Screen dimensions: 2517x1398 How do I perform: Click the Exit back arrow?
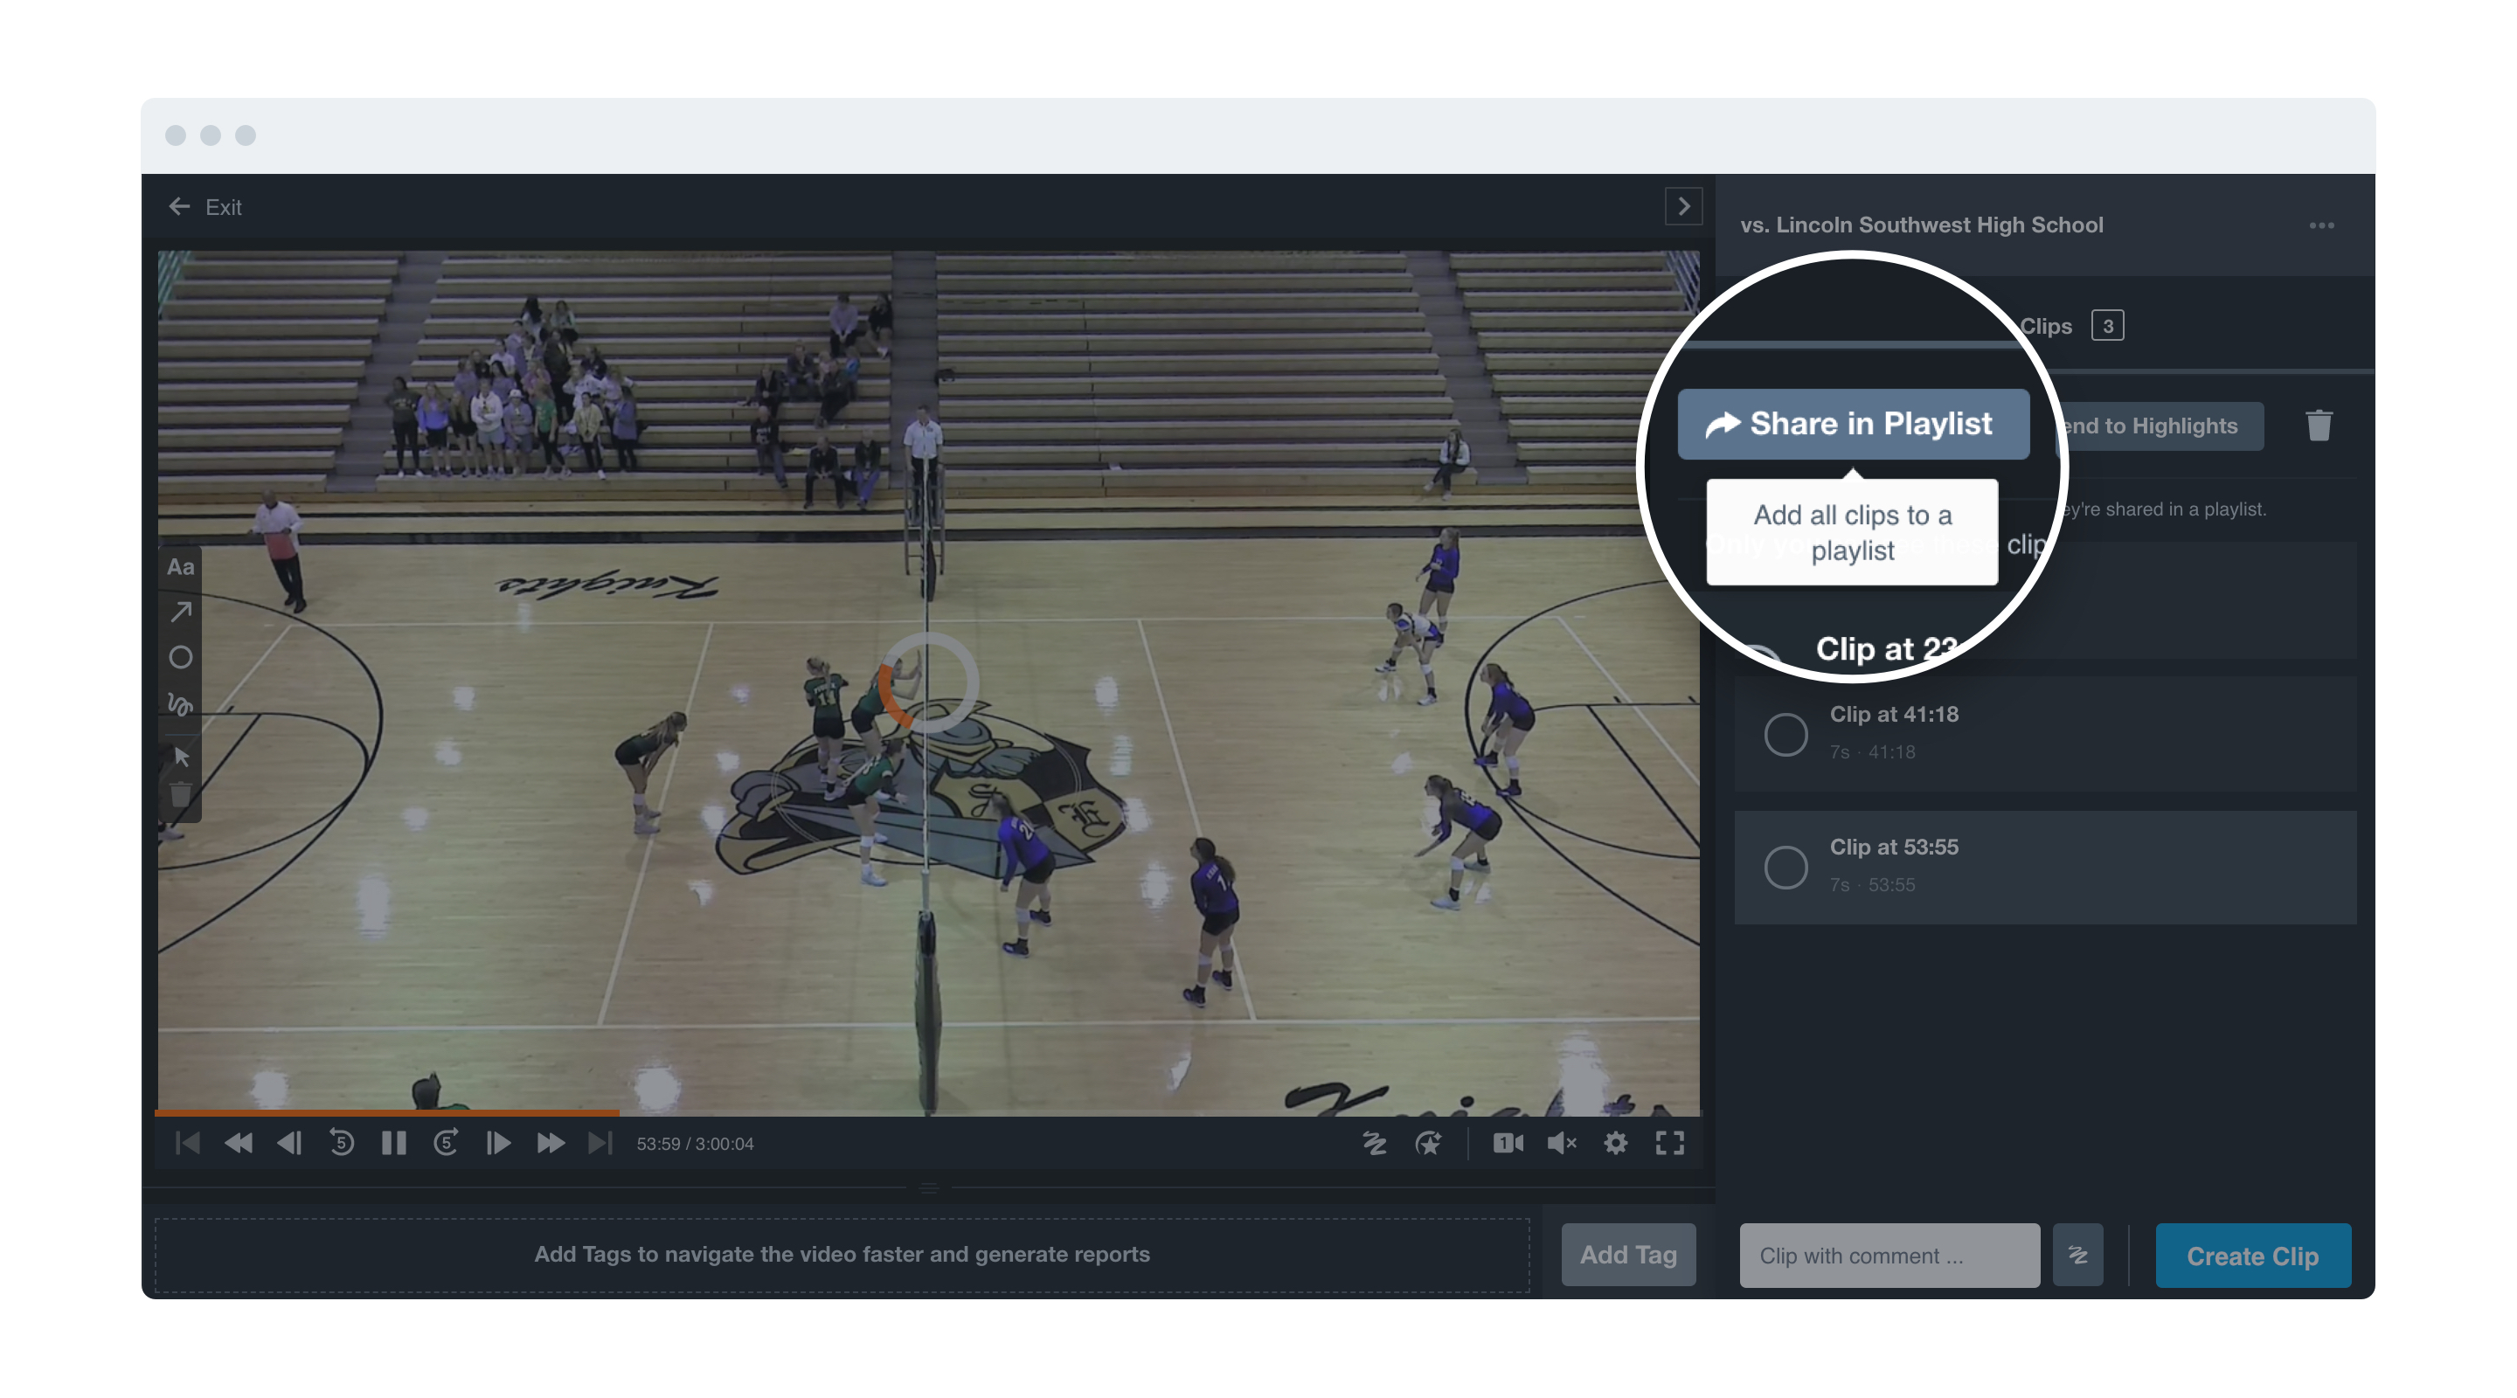179,206
